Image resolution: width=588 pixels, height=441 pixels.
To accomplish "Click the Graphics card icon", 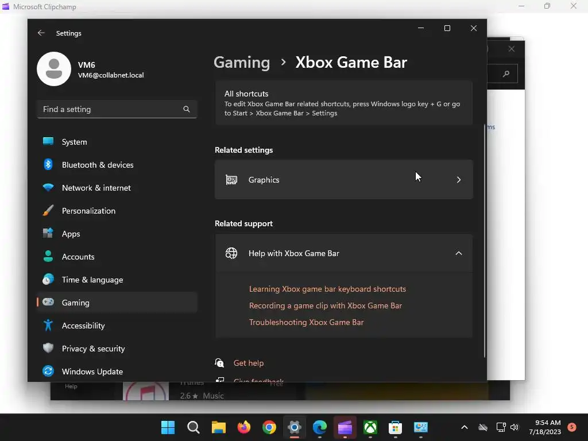I will (231, 180).
